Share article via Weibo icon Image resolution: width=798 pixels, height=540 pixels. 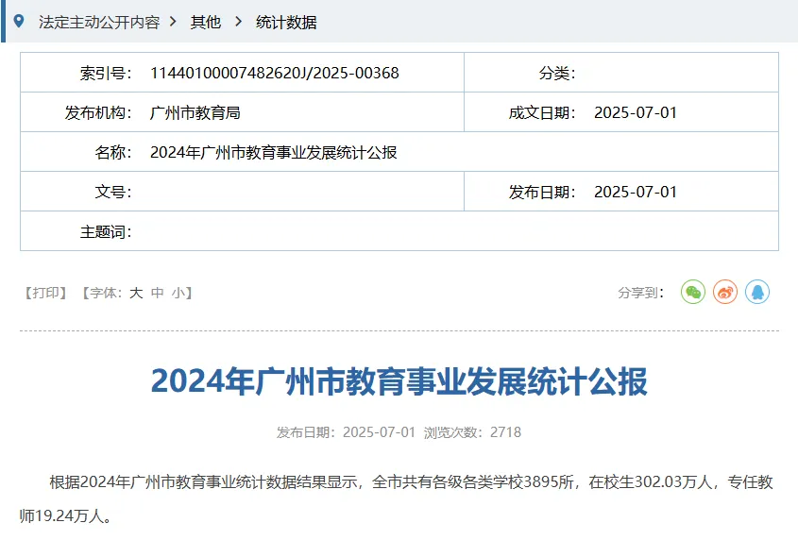[x=725, y=292]
